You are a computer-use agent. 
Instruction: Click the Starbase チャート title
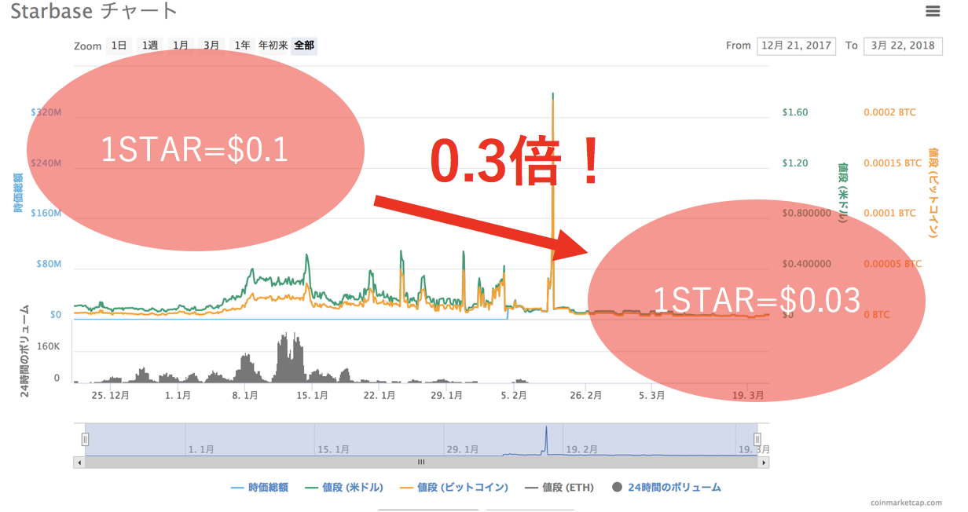94,11
